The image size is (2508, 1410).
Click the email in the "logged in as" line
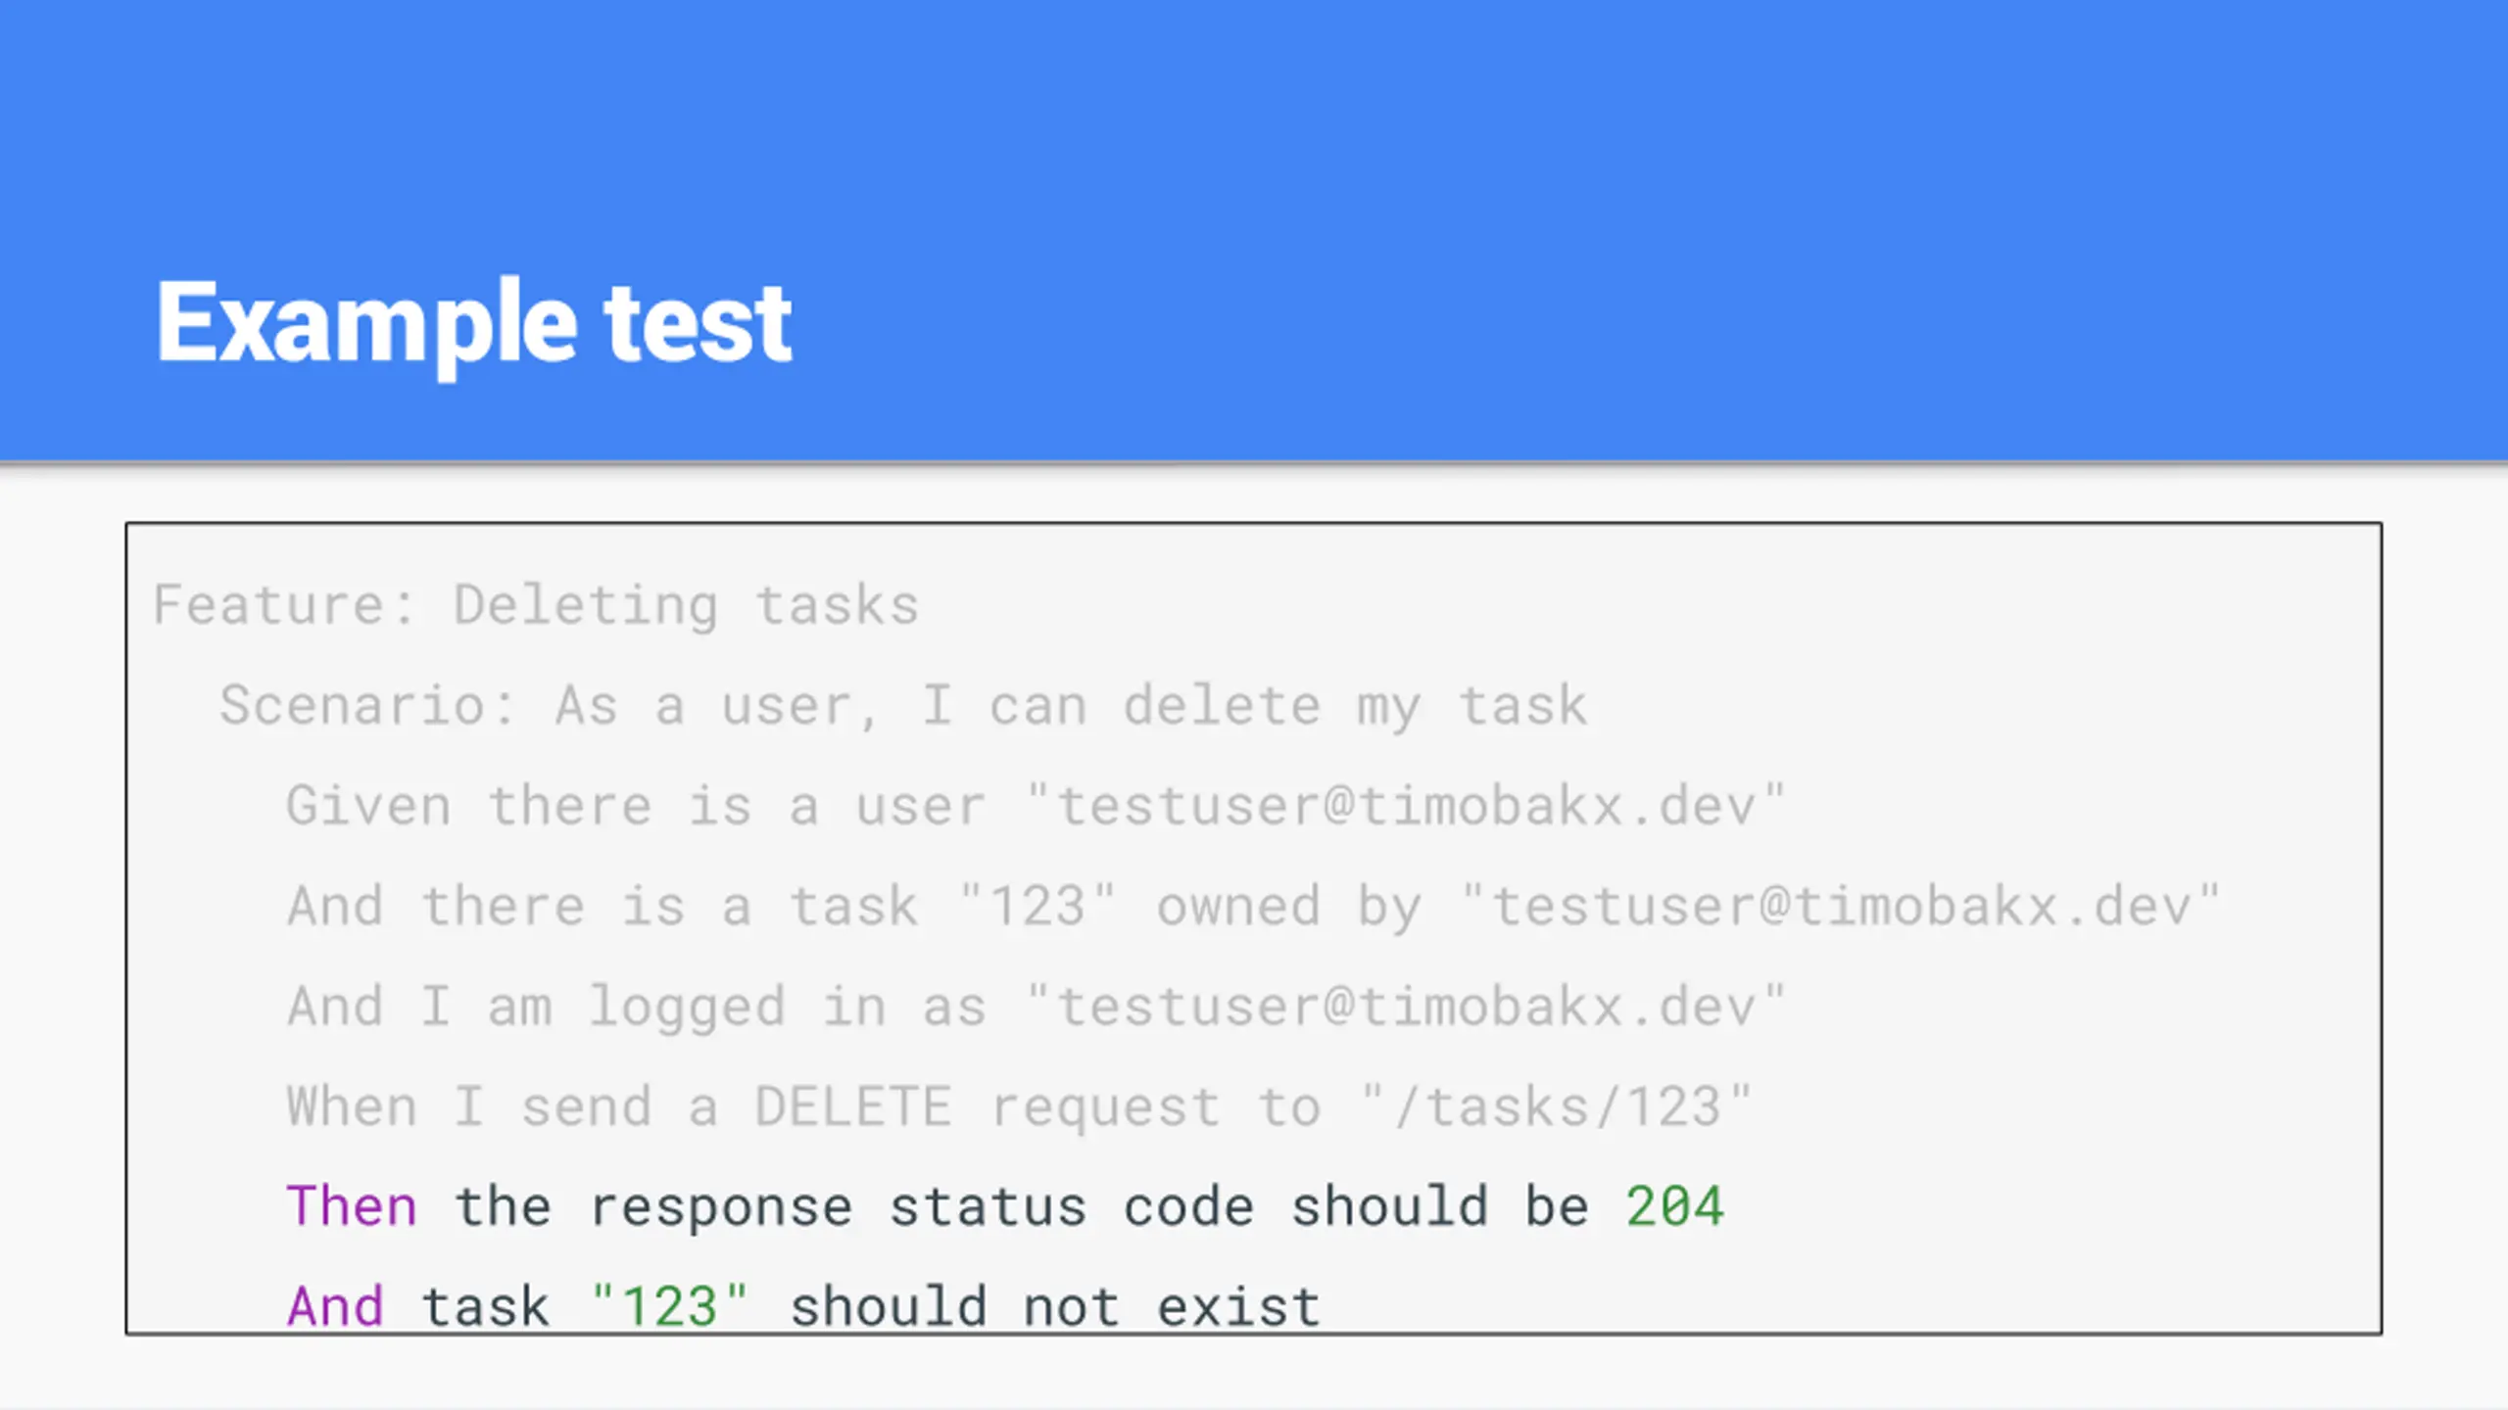pyautogui.click(x=1407, y=1007)
